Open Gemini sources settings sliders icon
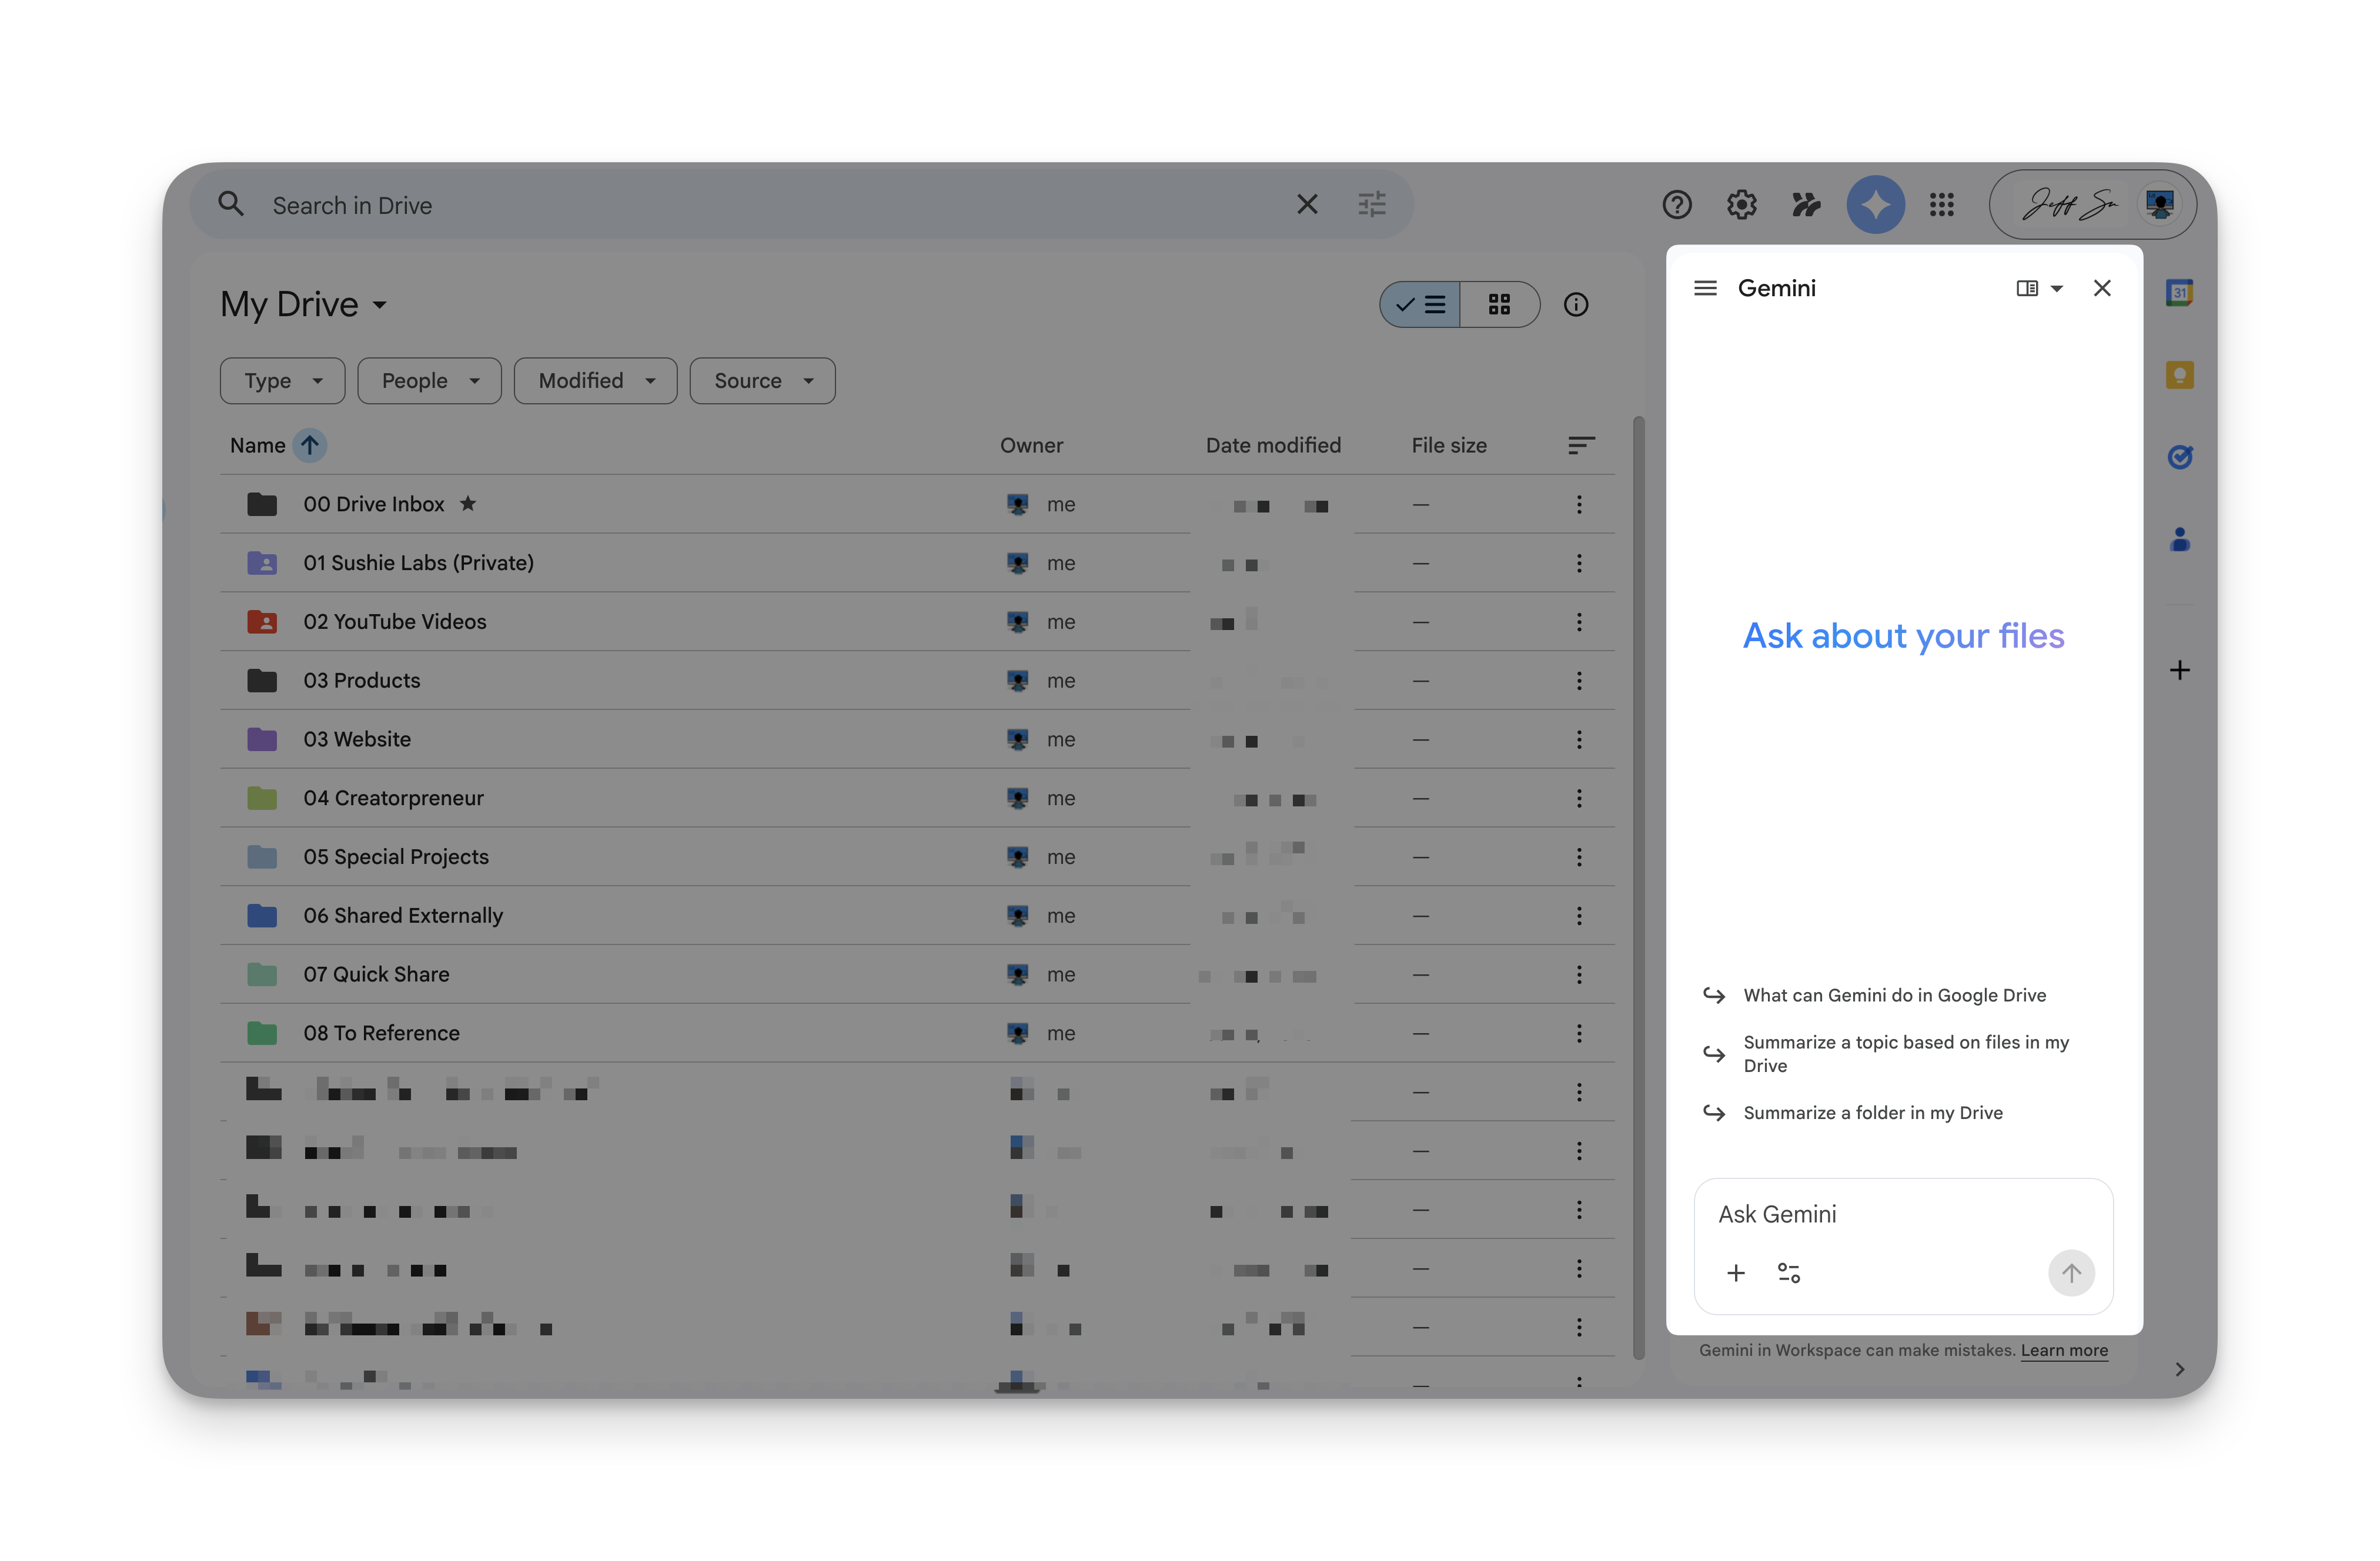 [1789, 1273]
